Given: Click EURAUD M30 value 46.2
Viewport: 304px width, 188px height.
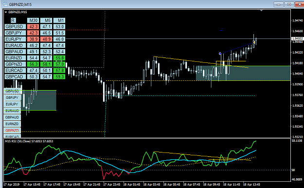Looking at the screenshot, I should [x=33, y=45].
